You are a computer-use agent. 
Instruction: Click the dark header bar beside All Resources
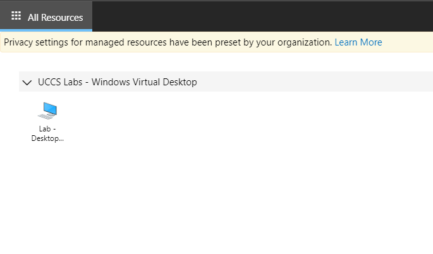coord(262,16)
